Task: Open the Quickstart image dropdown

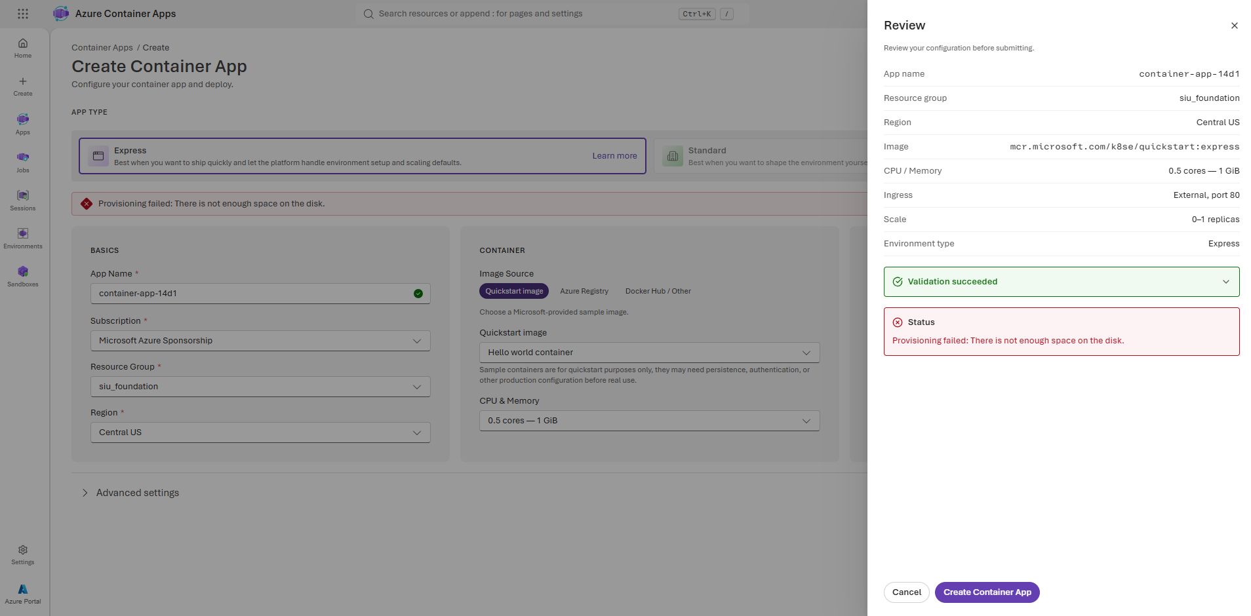Action: (649, 353)
